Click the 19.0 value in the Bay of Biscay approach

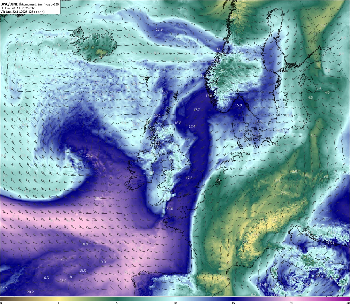[x=102, y=262]
